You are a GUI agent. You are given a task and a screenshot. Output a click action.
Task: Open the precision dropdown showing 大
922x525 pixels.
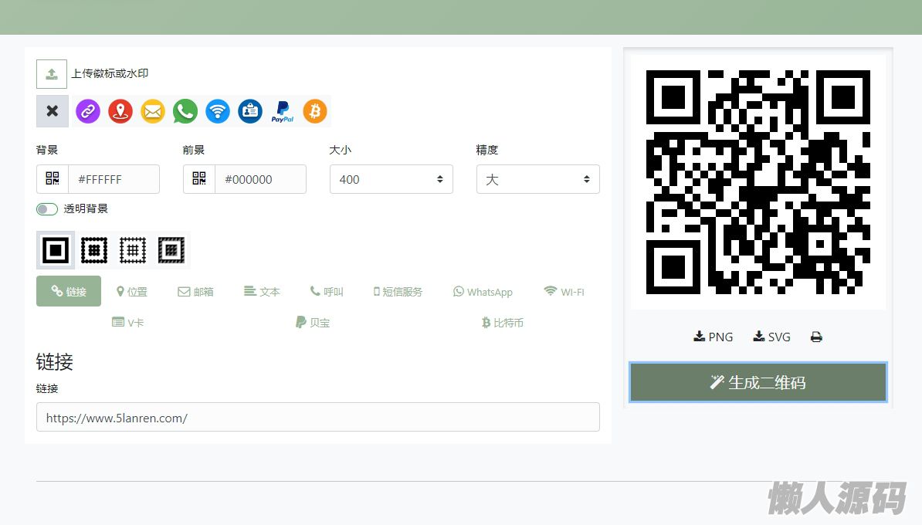pyautogui.click(x=538, y=178)
